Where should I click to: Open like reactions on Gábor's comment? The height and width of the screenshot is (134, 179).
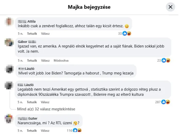(164, 60)
